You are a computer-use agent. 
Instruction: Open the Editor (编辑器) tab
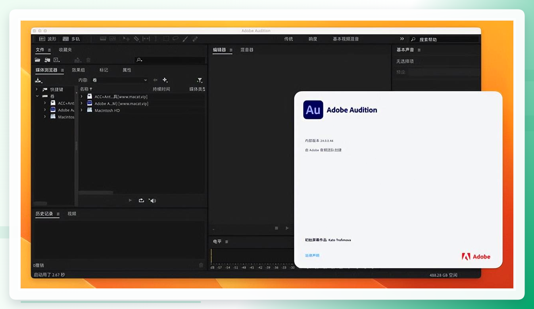[x=219, y=50]
